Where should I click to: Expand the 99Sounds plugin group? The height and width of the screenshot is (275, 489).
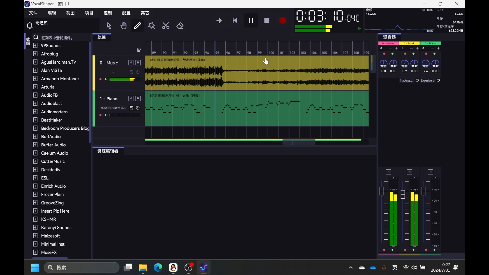point(35,46)
